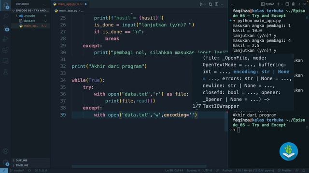309x173 pixels.
Task: Split the terminal pane
Action: click(287, 4)
